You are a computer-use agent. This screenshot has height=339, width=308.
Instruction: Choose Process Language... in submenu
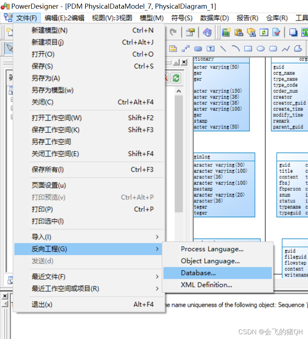pyautogui.click(x=218, y=249)
